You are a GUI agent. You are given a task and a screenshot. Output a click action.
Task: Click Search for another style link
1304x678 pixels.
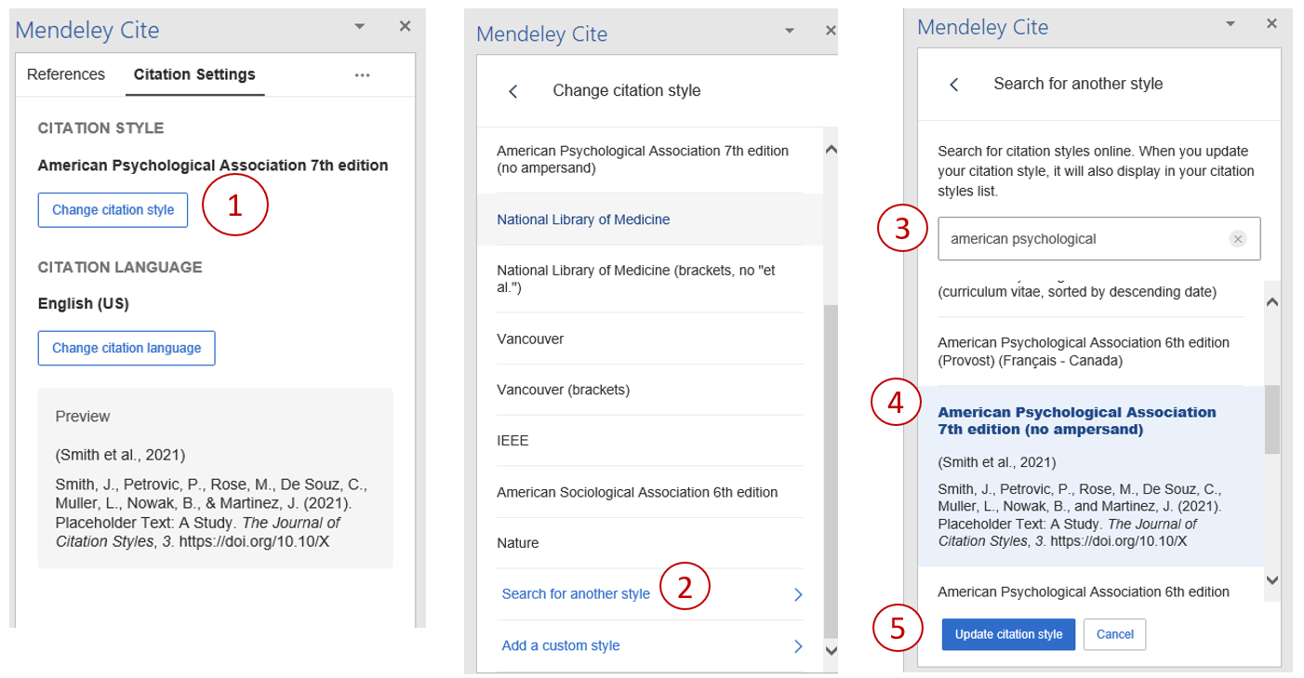tap(576, 594)
